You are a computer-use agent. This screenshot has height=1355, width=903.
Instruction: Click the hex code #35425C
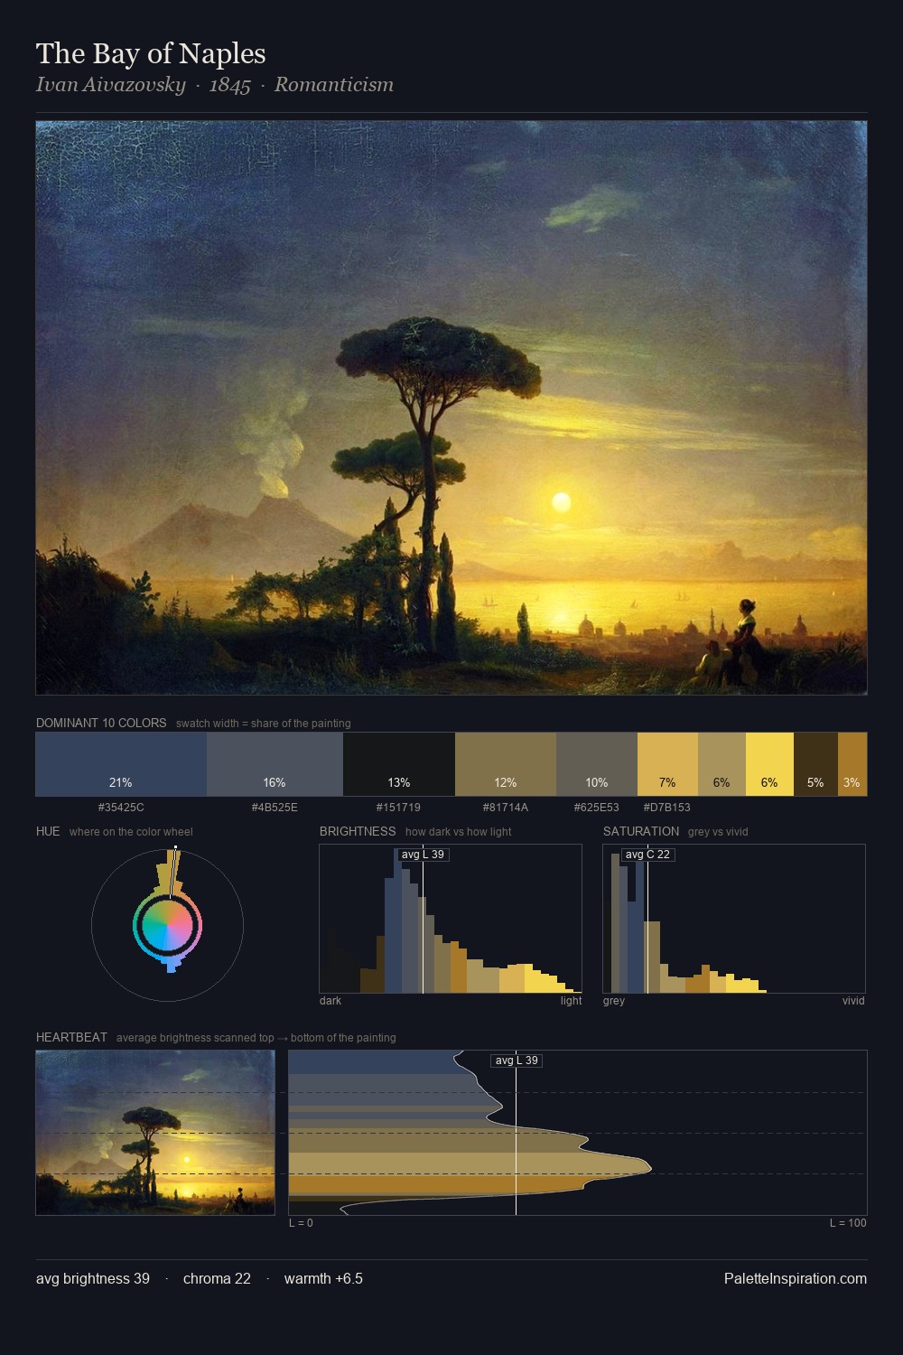coord(121,808)
